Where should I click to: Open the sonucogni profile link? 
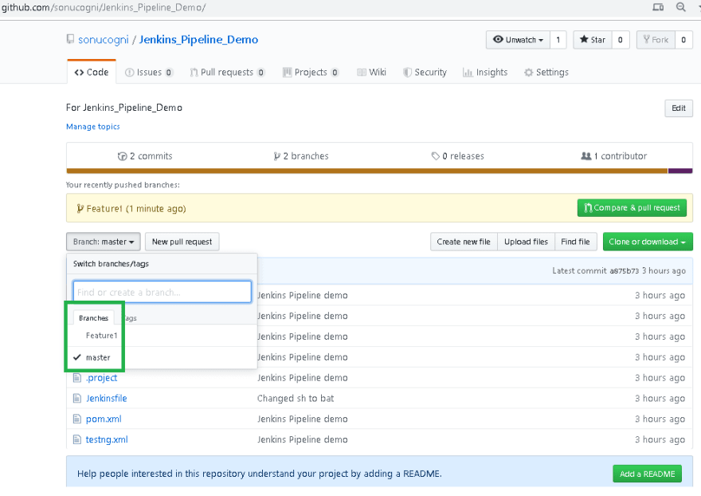(x=104, y=39)
